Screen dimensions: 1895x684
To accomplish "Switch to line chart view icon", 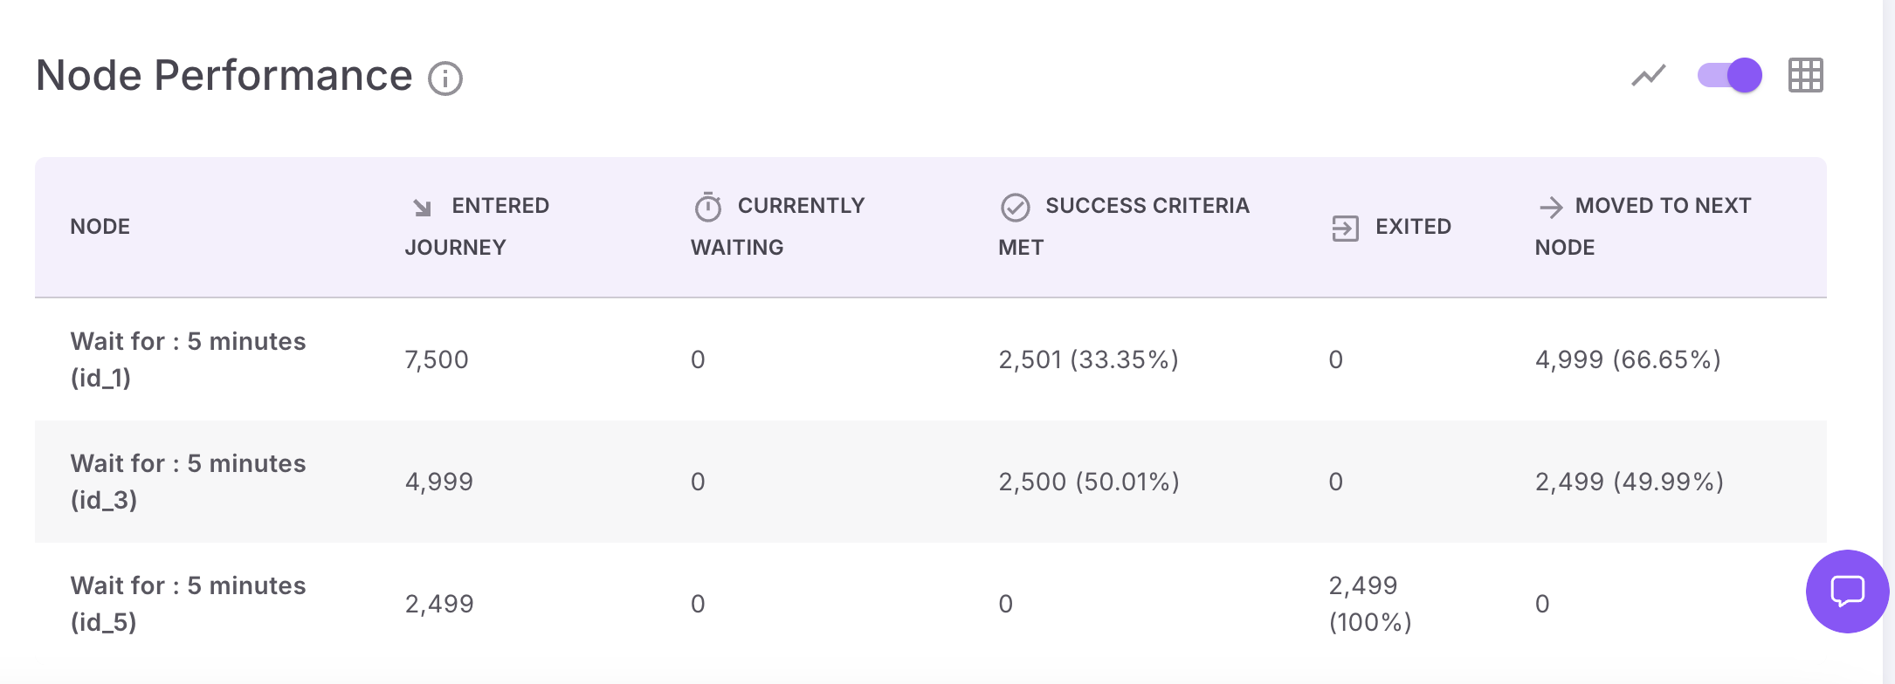I will [1648, 76].
